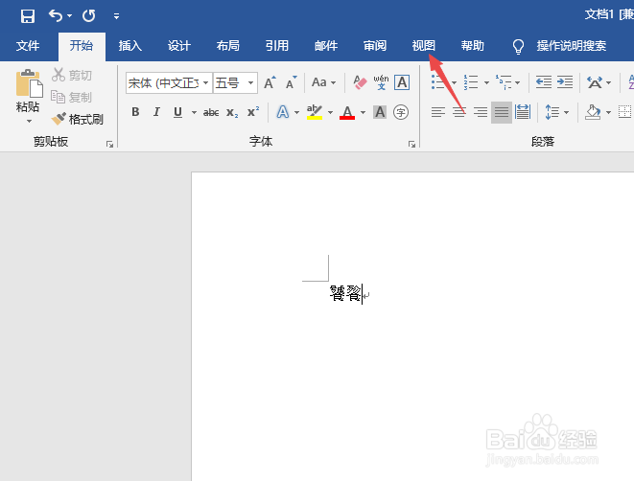Click the font size box 五号
Viewport: 634px width, 481px height.
pos(228,83)
